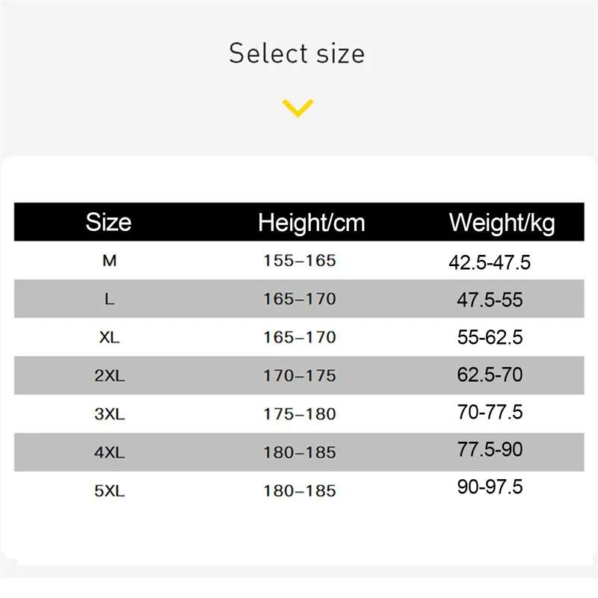Click the yellow down chevron
The width and height of the screenshot is (598, 598).
298,109
